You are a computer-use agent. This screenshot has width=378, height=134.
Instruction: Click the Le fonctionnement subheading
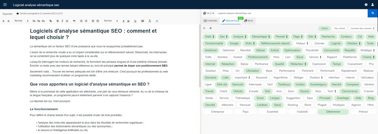[44, 109]
